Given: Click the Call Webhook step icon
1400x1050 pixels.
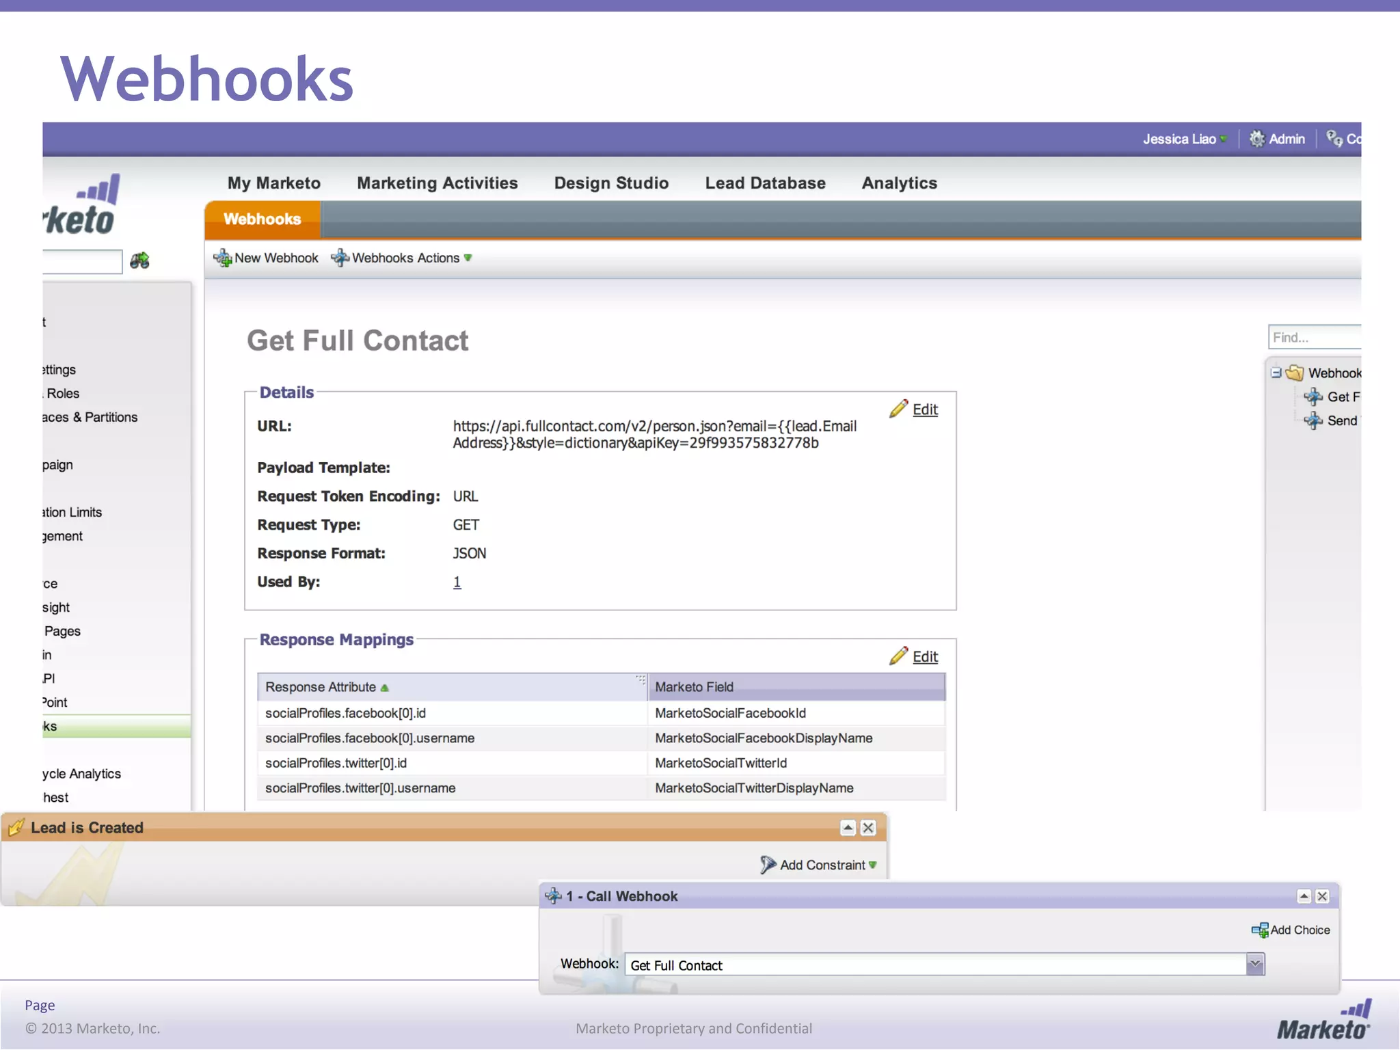Looking at the screenshot, I should pyautogui.click(x=553, y=896).
